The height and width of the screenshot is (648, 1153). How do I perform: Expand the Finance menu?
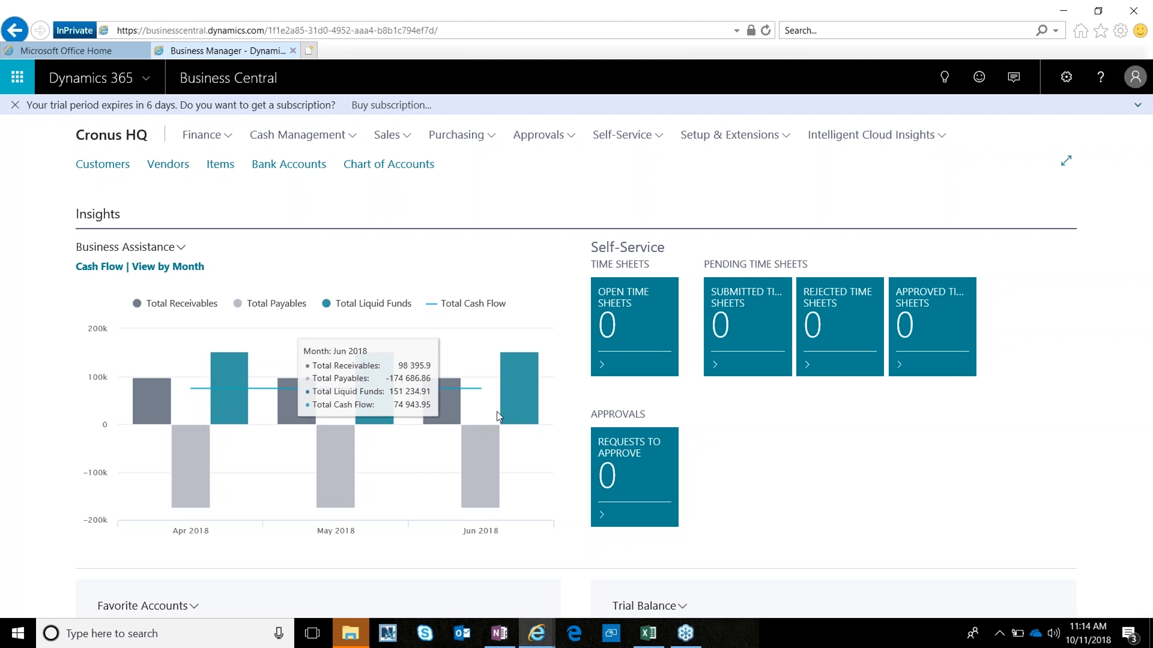click(207, 135)
